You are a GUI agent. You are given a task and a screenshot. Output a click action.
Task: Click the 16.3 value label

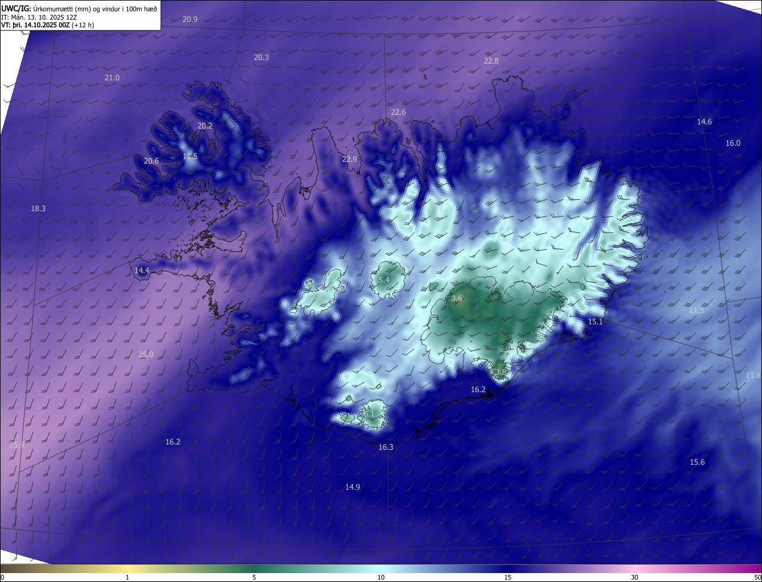[x=386, y=447]
